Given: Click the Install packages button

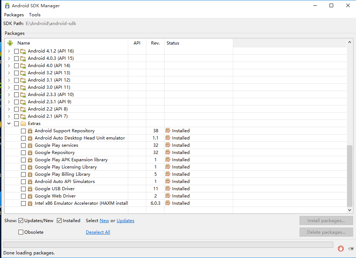Looking at the screenshot, I should 326,221.
